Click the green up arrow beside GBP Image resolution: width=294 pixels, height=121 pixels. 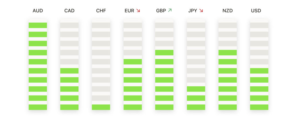[x=170, y=11]
